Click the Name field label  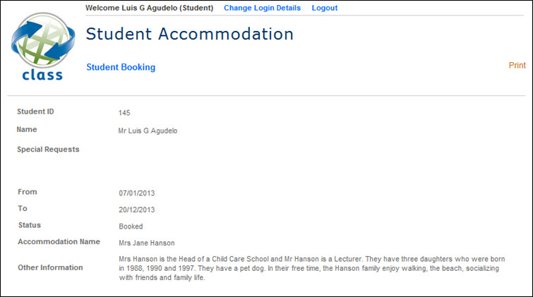coord(27,129)
